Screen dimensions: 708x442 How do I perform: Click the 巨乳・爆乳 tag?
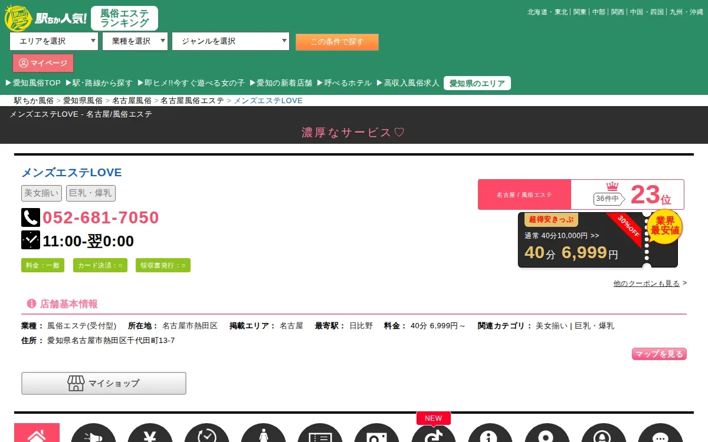pyautogui.click(x=91, y=193)
